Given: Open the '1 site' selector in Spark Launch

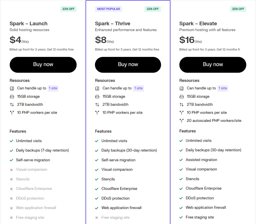Looking at the screenshot, I should click(53, 88).
